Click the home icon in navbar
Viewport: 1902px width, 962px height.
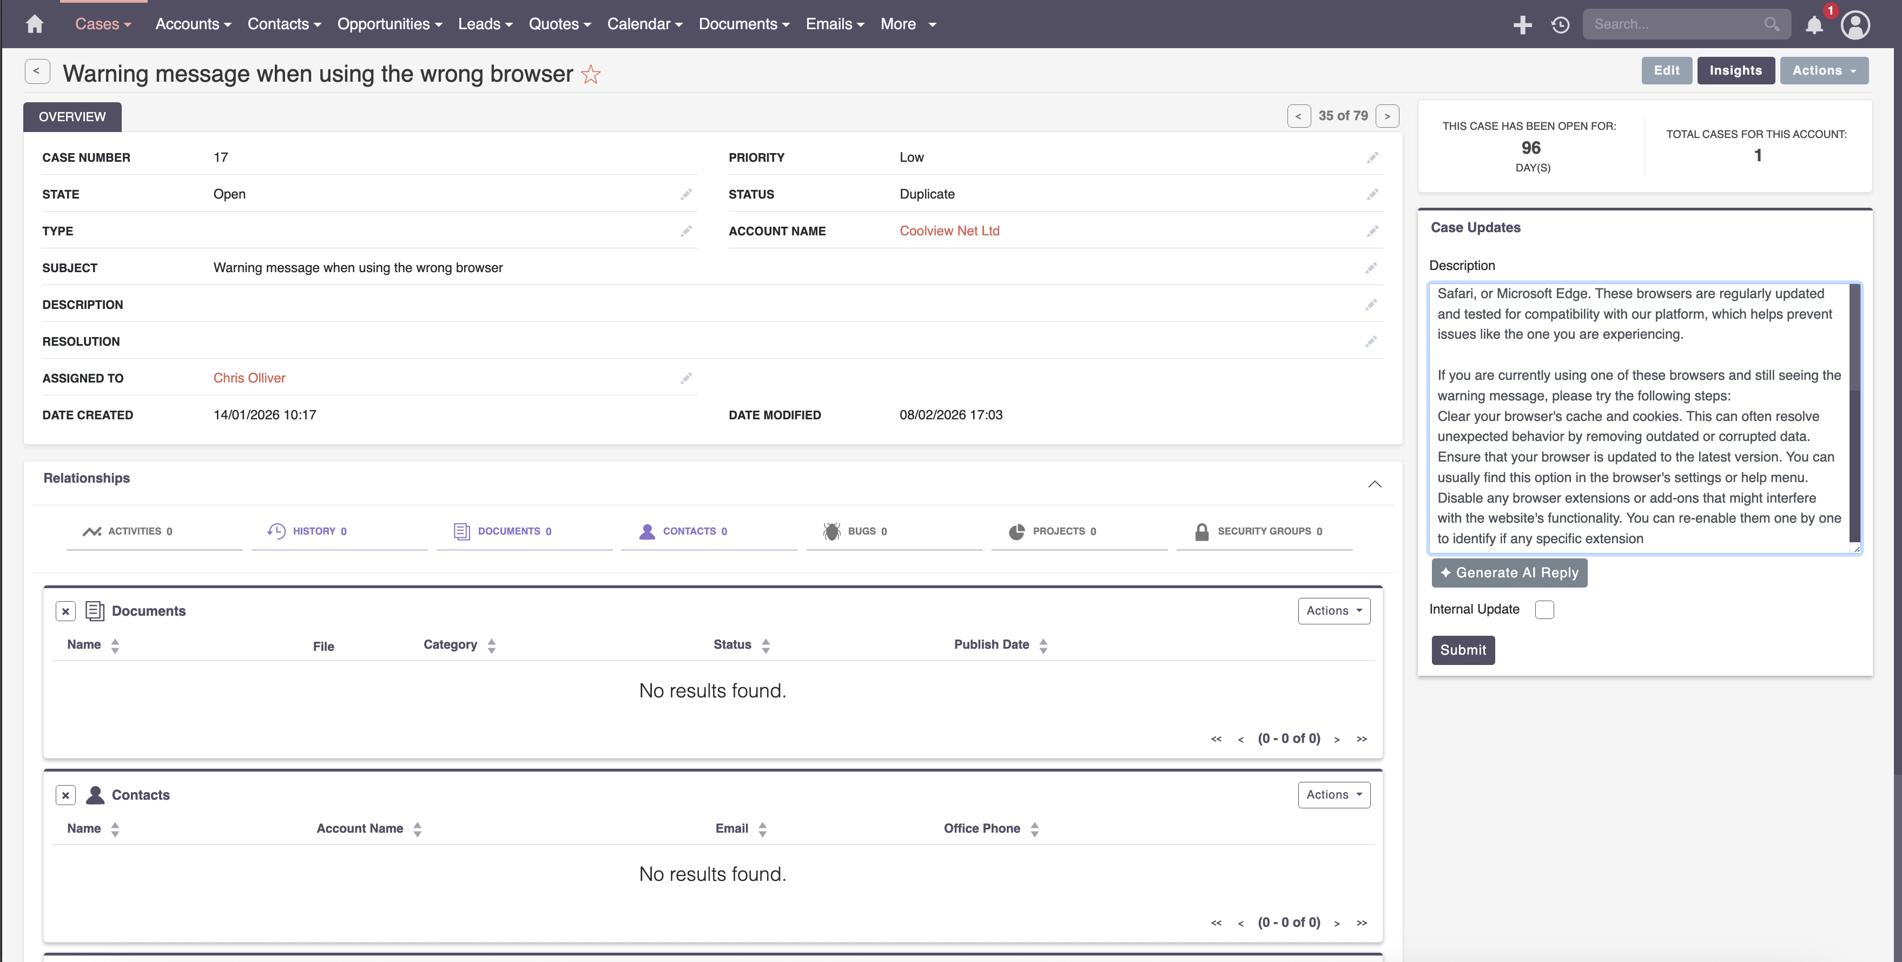[34, 24]
